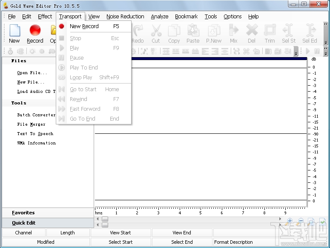
Task: Click the upper horizontal scrollbar thumb
Action: (x=105, y=219)
